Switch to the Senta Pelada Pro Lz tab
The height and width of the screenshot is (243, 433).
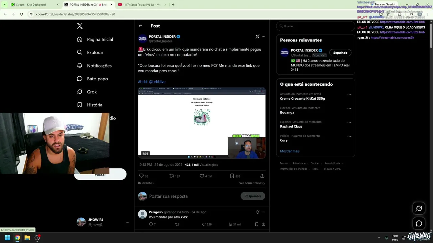pyautogui.click(x=141, y=5)
